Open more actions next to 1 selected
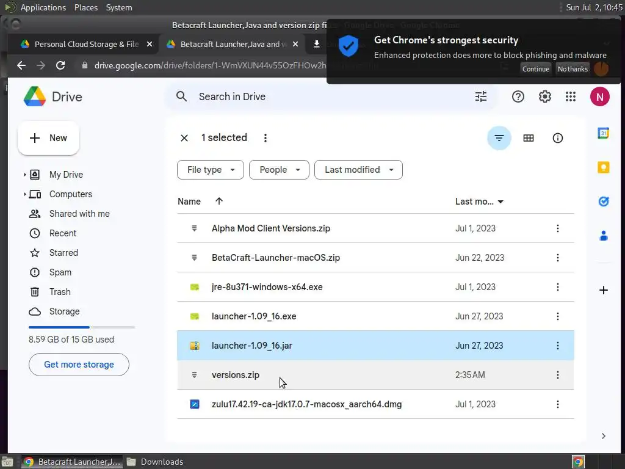 click(265, 138)
